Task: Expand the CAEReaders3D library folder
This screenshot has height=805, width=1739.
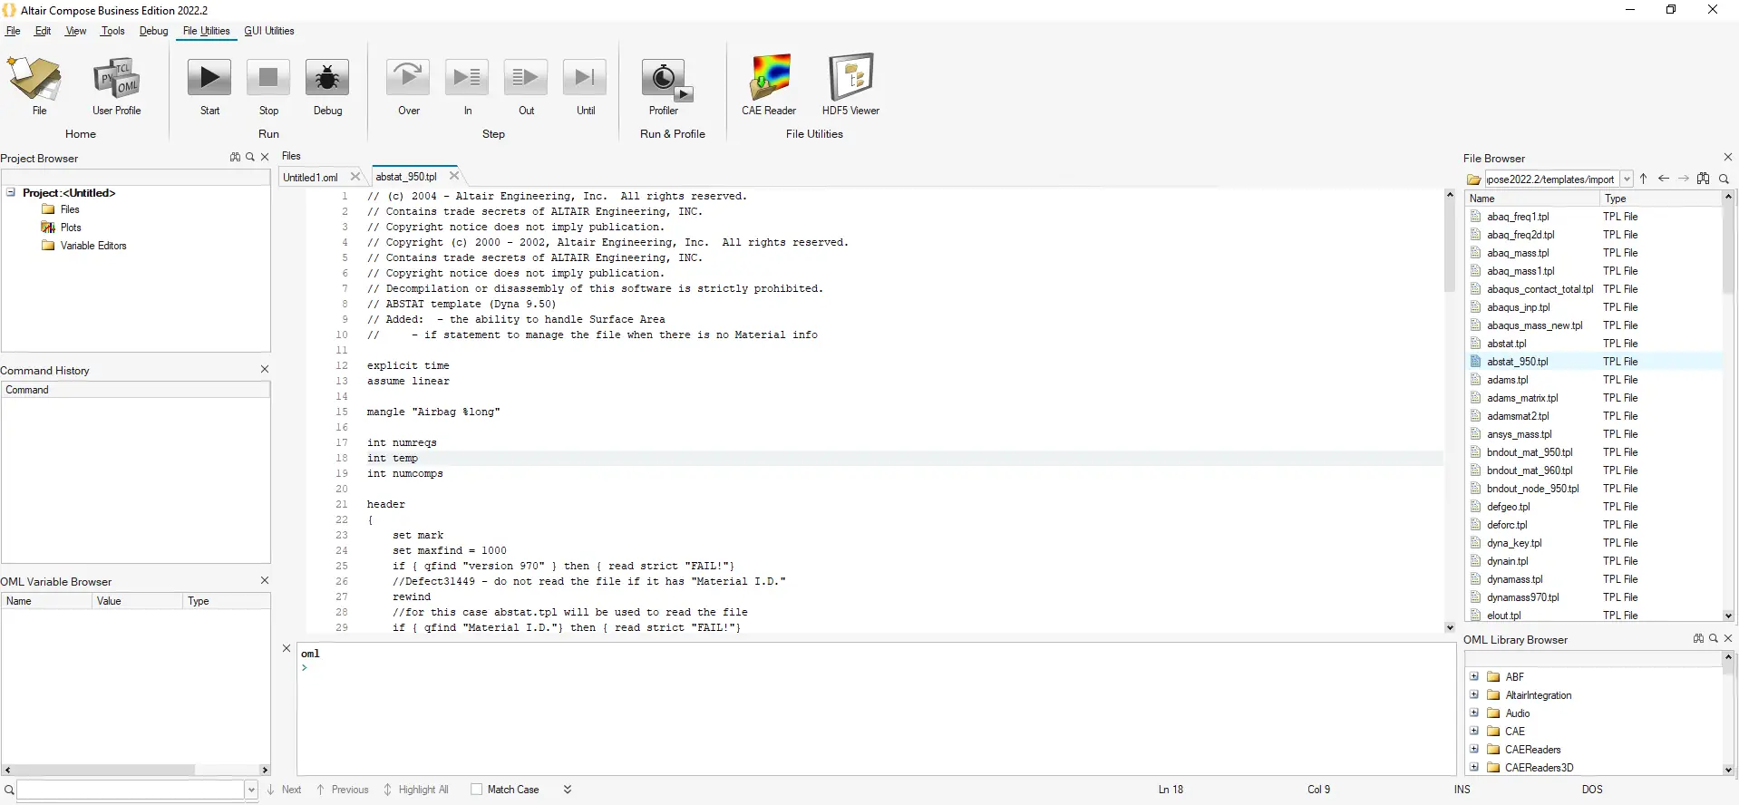Action: tap(1474, 767)
